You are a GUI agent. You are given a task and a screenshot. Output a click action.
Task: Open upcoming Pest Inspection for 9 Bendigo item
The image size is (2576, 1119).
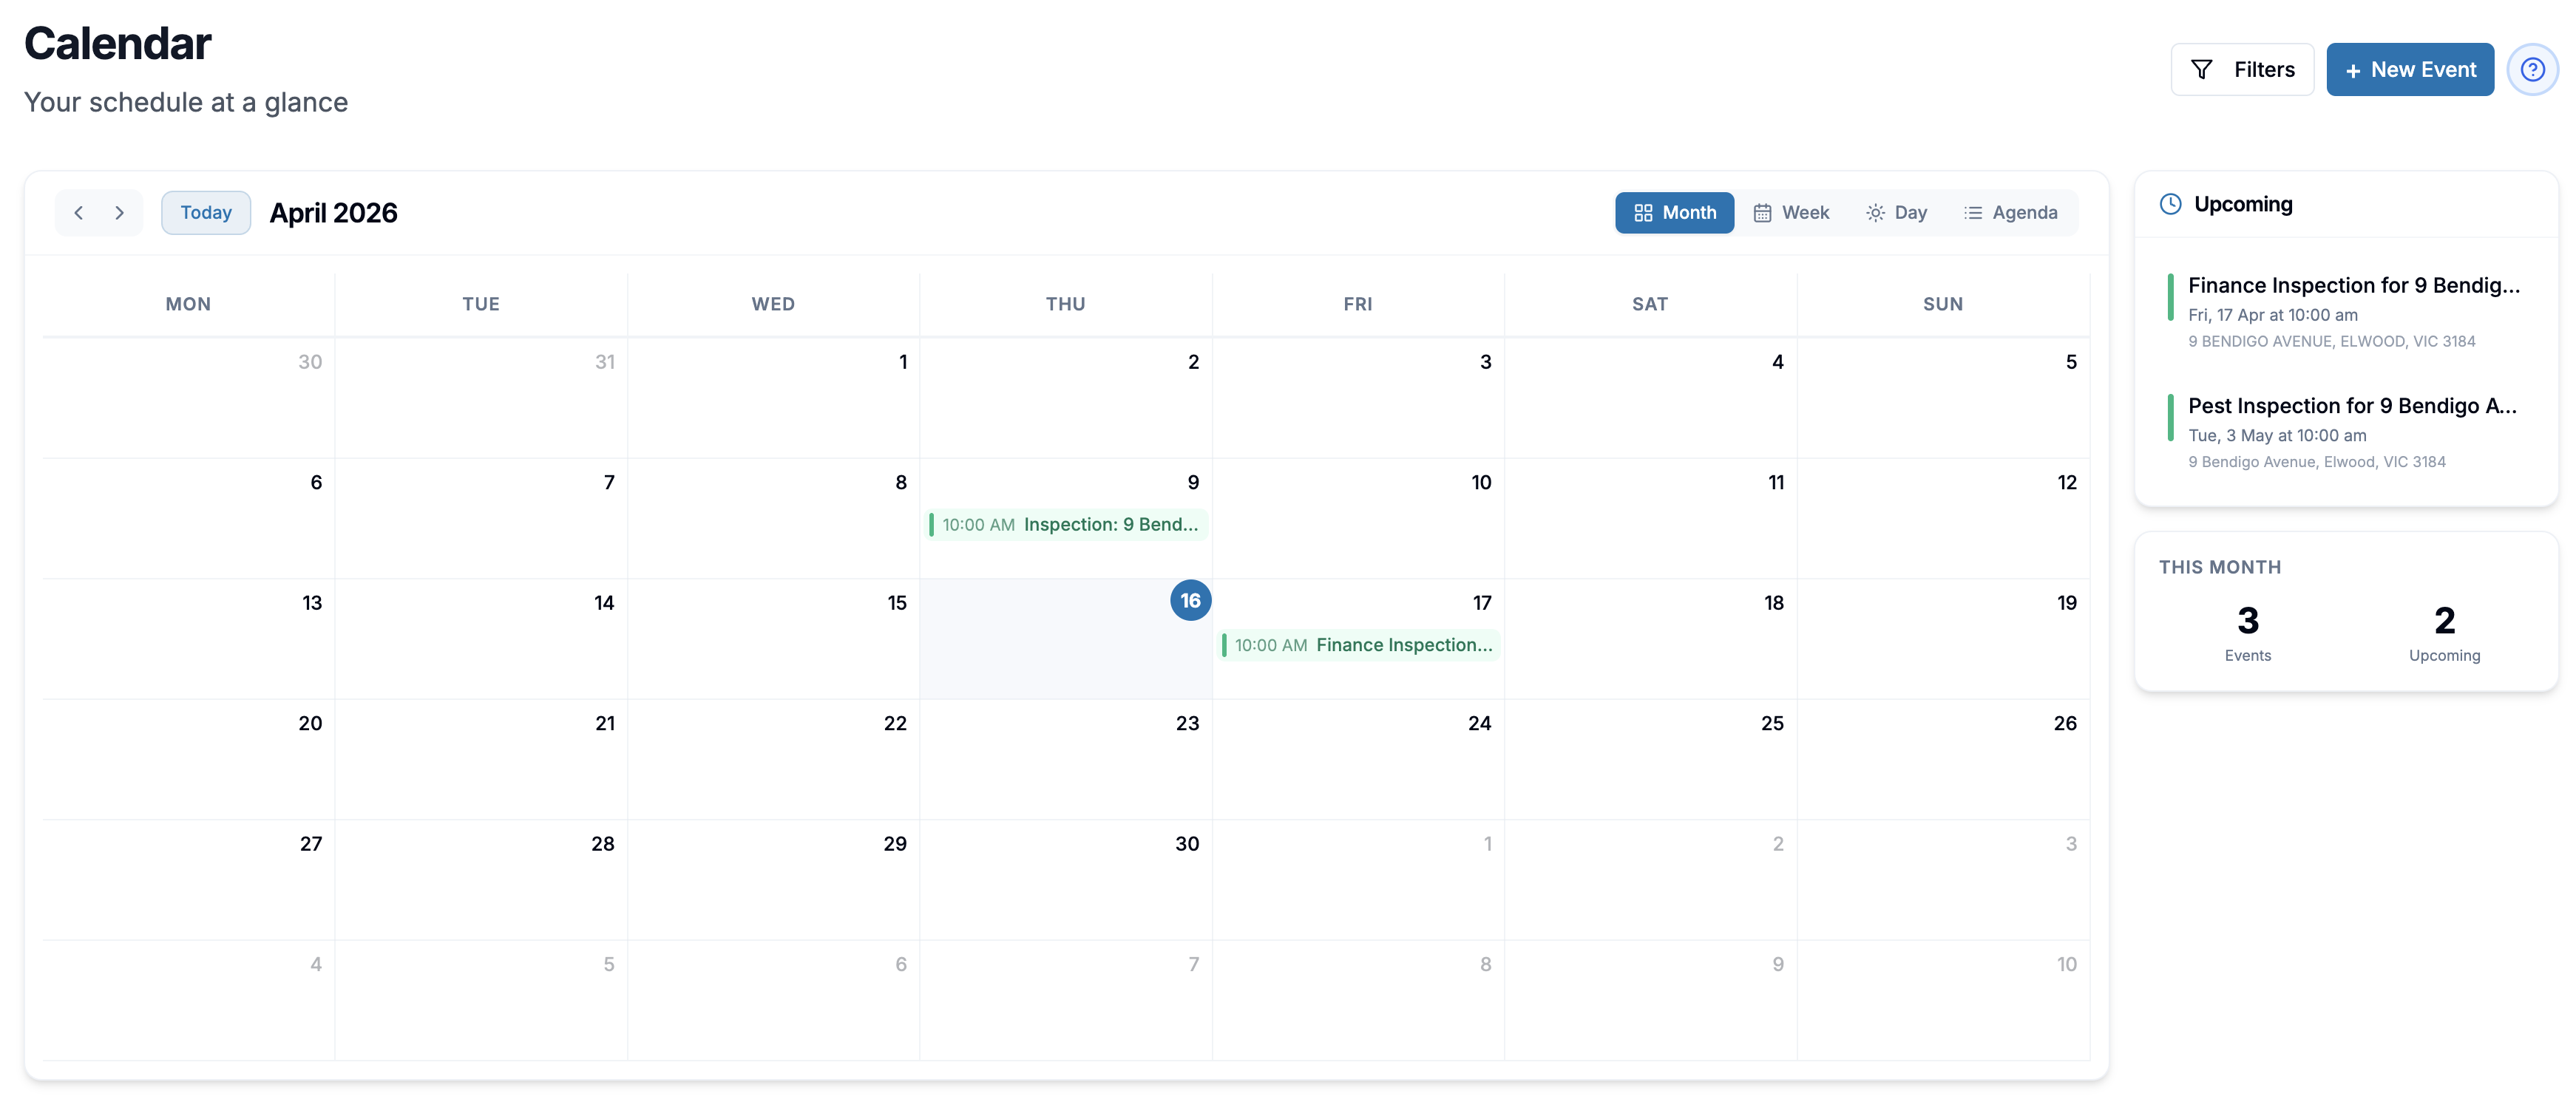click(2345, 432)
